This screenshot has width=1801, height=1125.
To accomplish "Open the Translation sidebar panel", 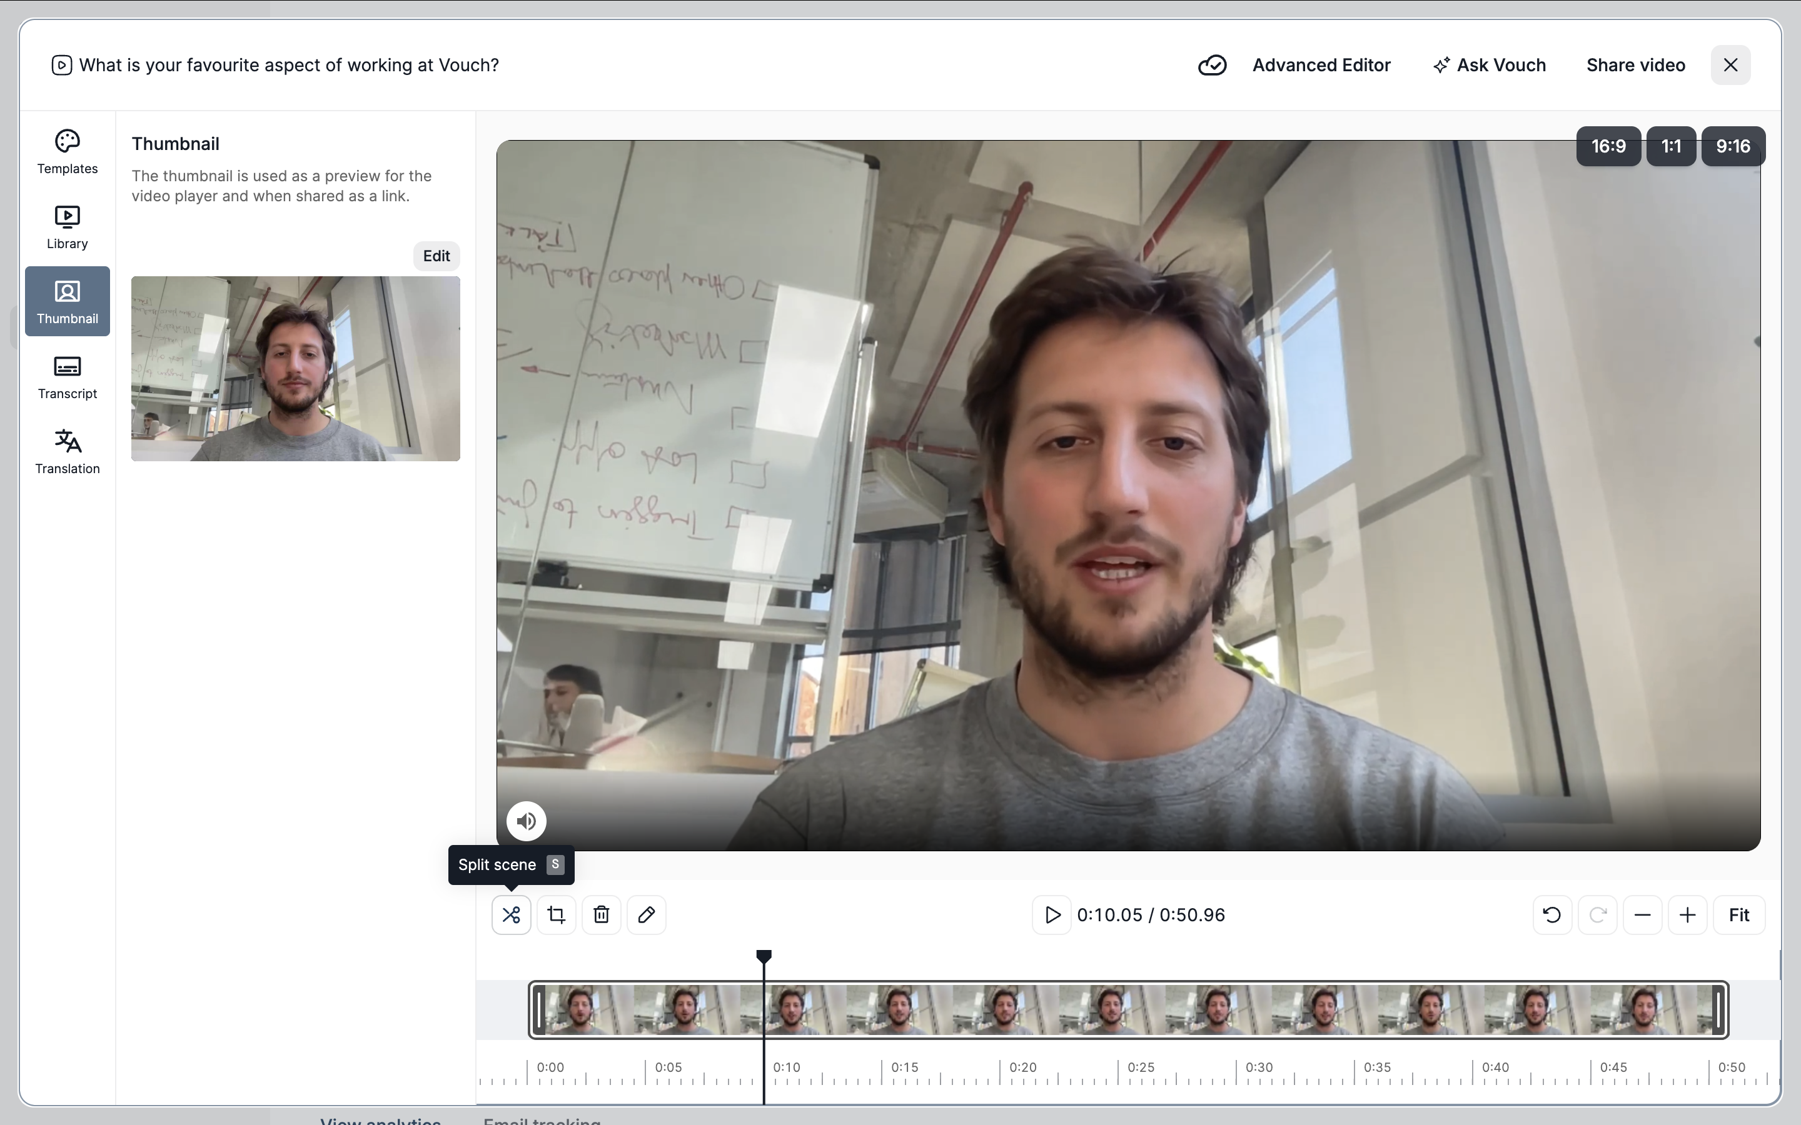I will 67,452.
